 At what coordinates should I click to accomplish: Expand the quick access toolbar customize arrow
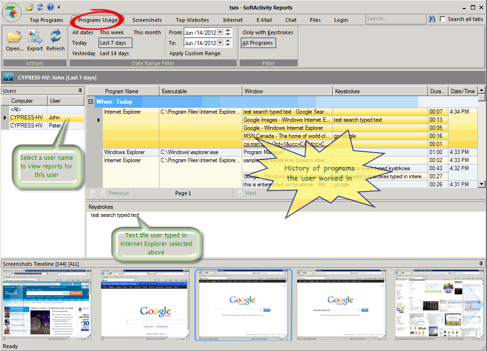[59, 7]
